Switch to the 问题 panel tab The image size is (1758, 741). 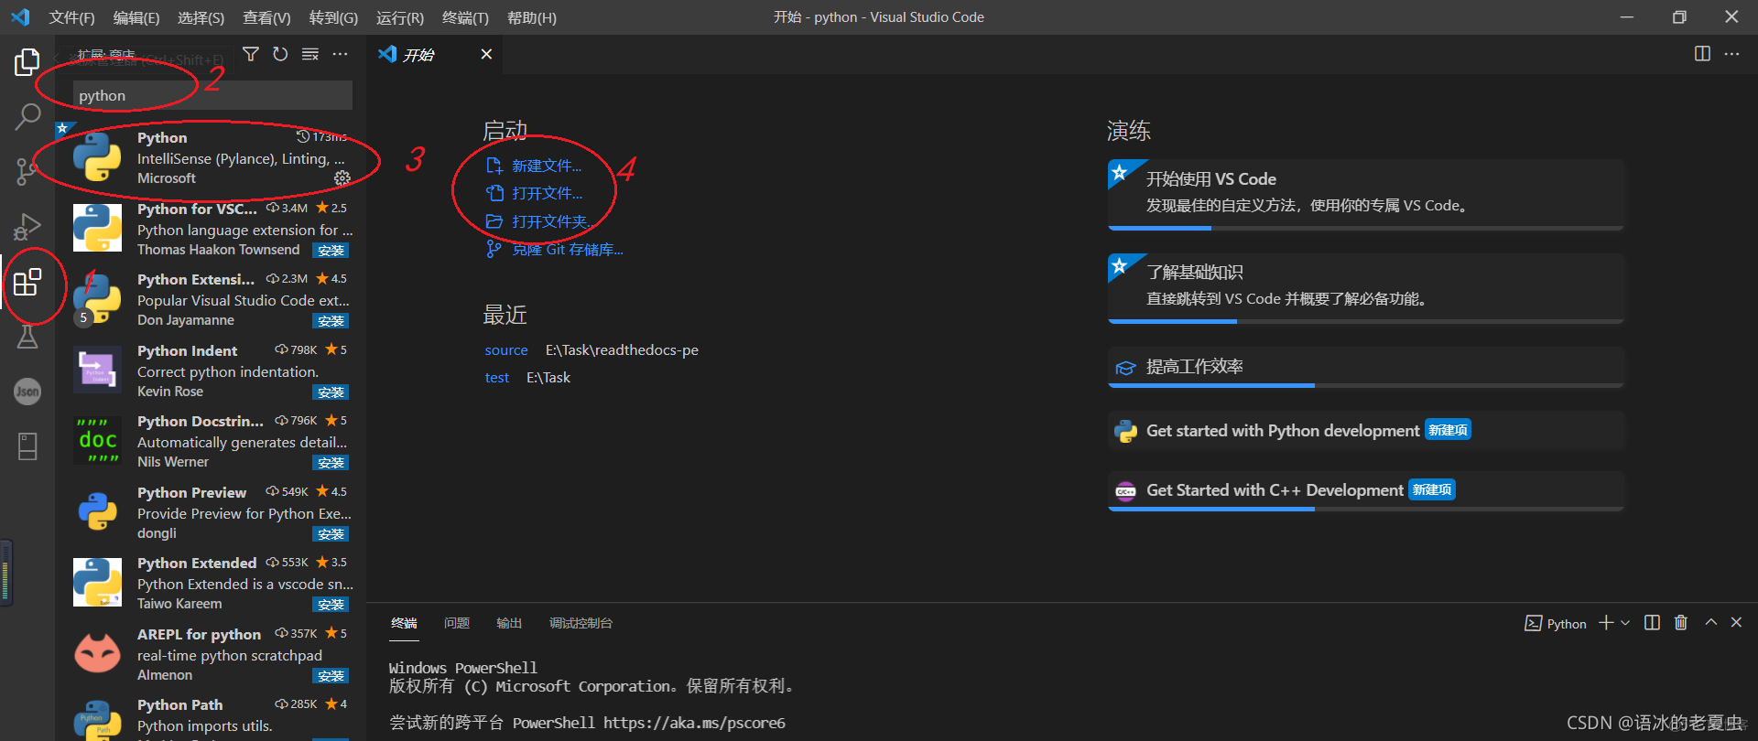tap(457, 623)
